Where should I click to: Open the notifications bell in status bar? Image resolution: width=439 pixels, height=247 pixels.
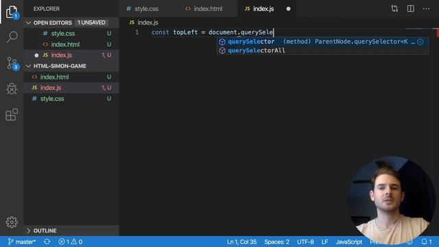coord(427,242)
